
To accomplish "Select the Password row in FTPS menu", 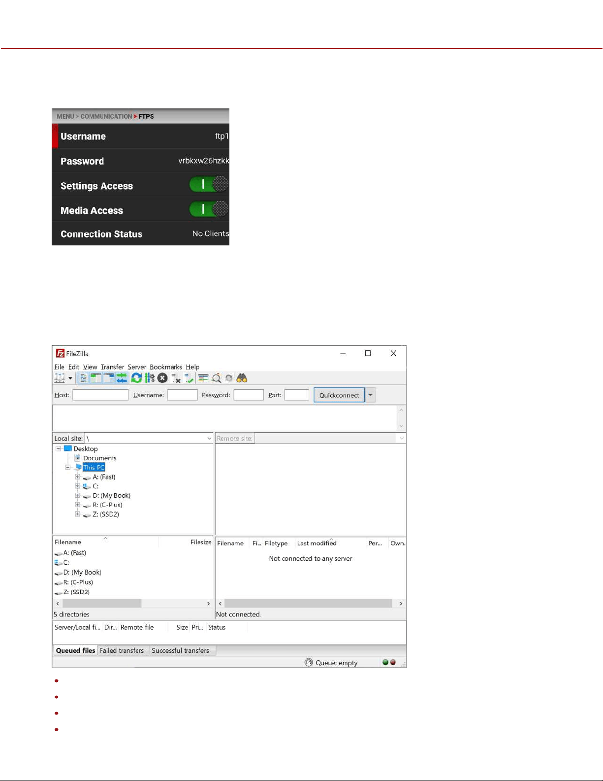I will [140, 161].
